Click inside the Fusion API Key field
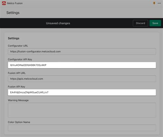 82,92
